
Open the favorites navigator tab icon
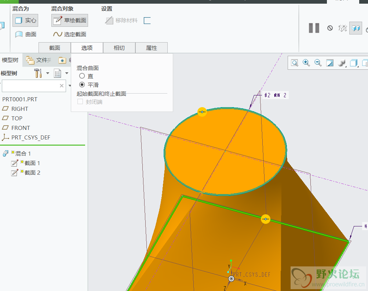click(x=62, y=61)
